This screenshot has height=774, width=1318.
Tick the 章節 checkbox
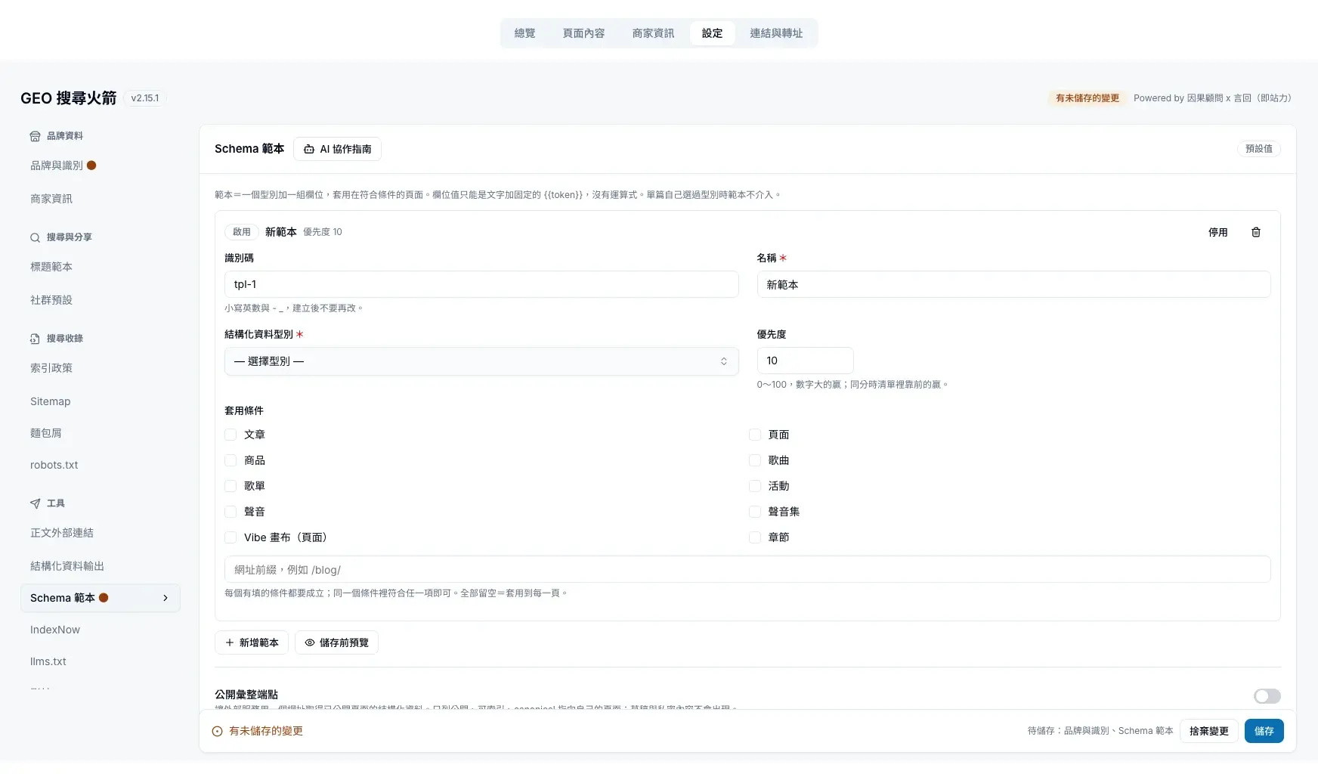[x=754, y=537]
